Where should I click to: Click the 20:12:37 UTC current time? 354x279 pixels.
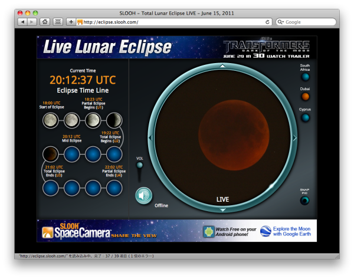tap(83, 80)
